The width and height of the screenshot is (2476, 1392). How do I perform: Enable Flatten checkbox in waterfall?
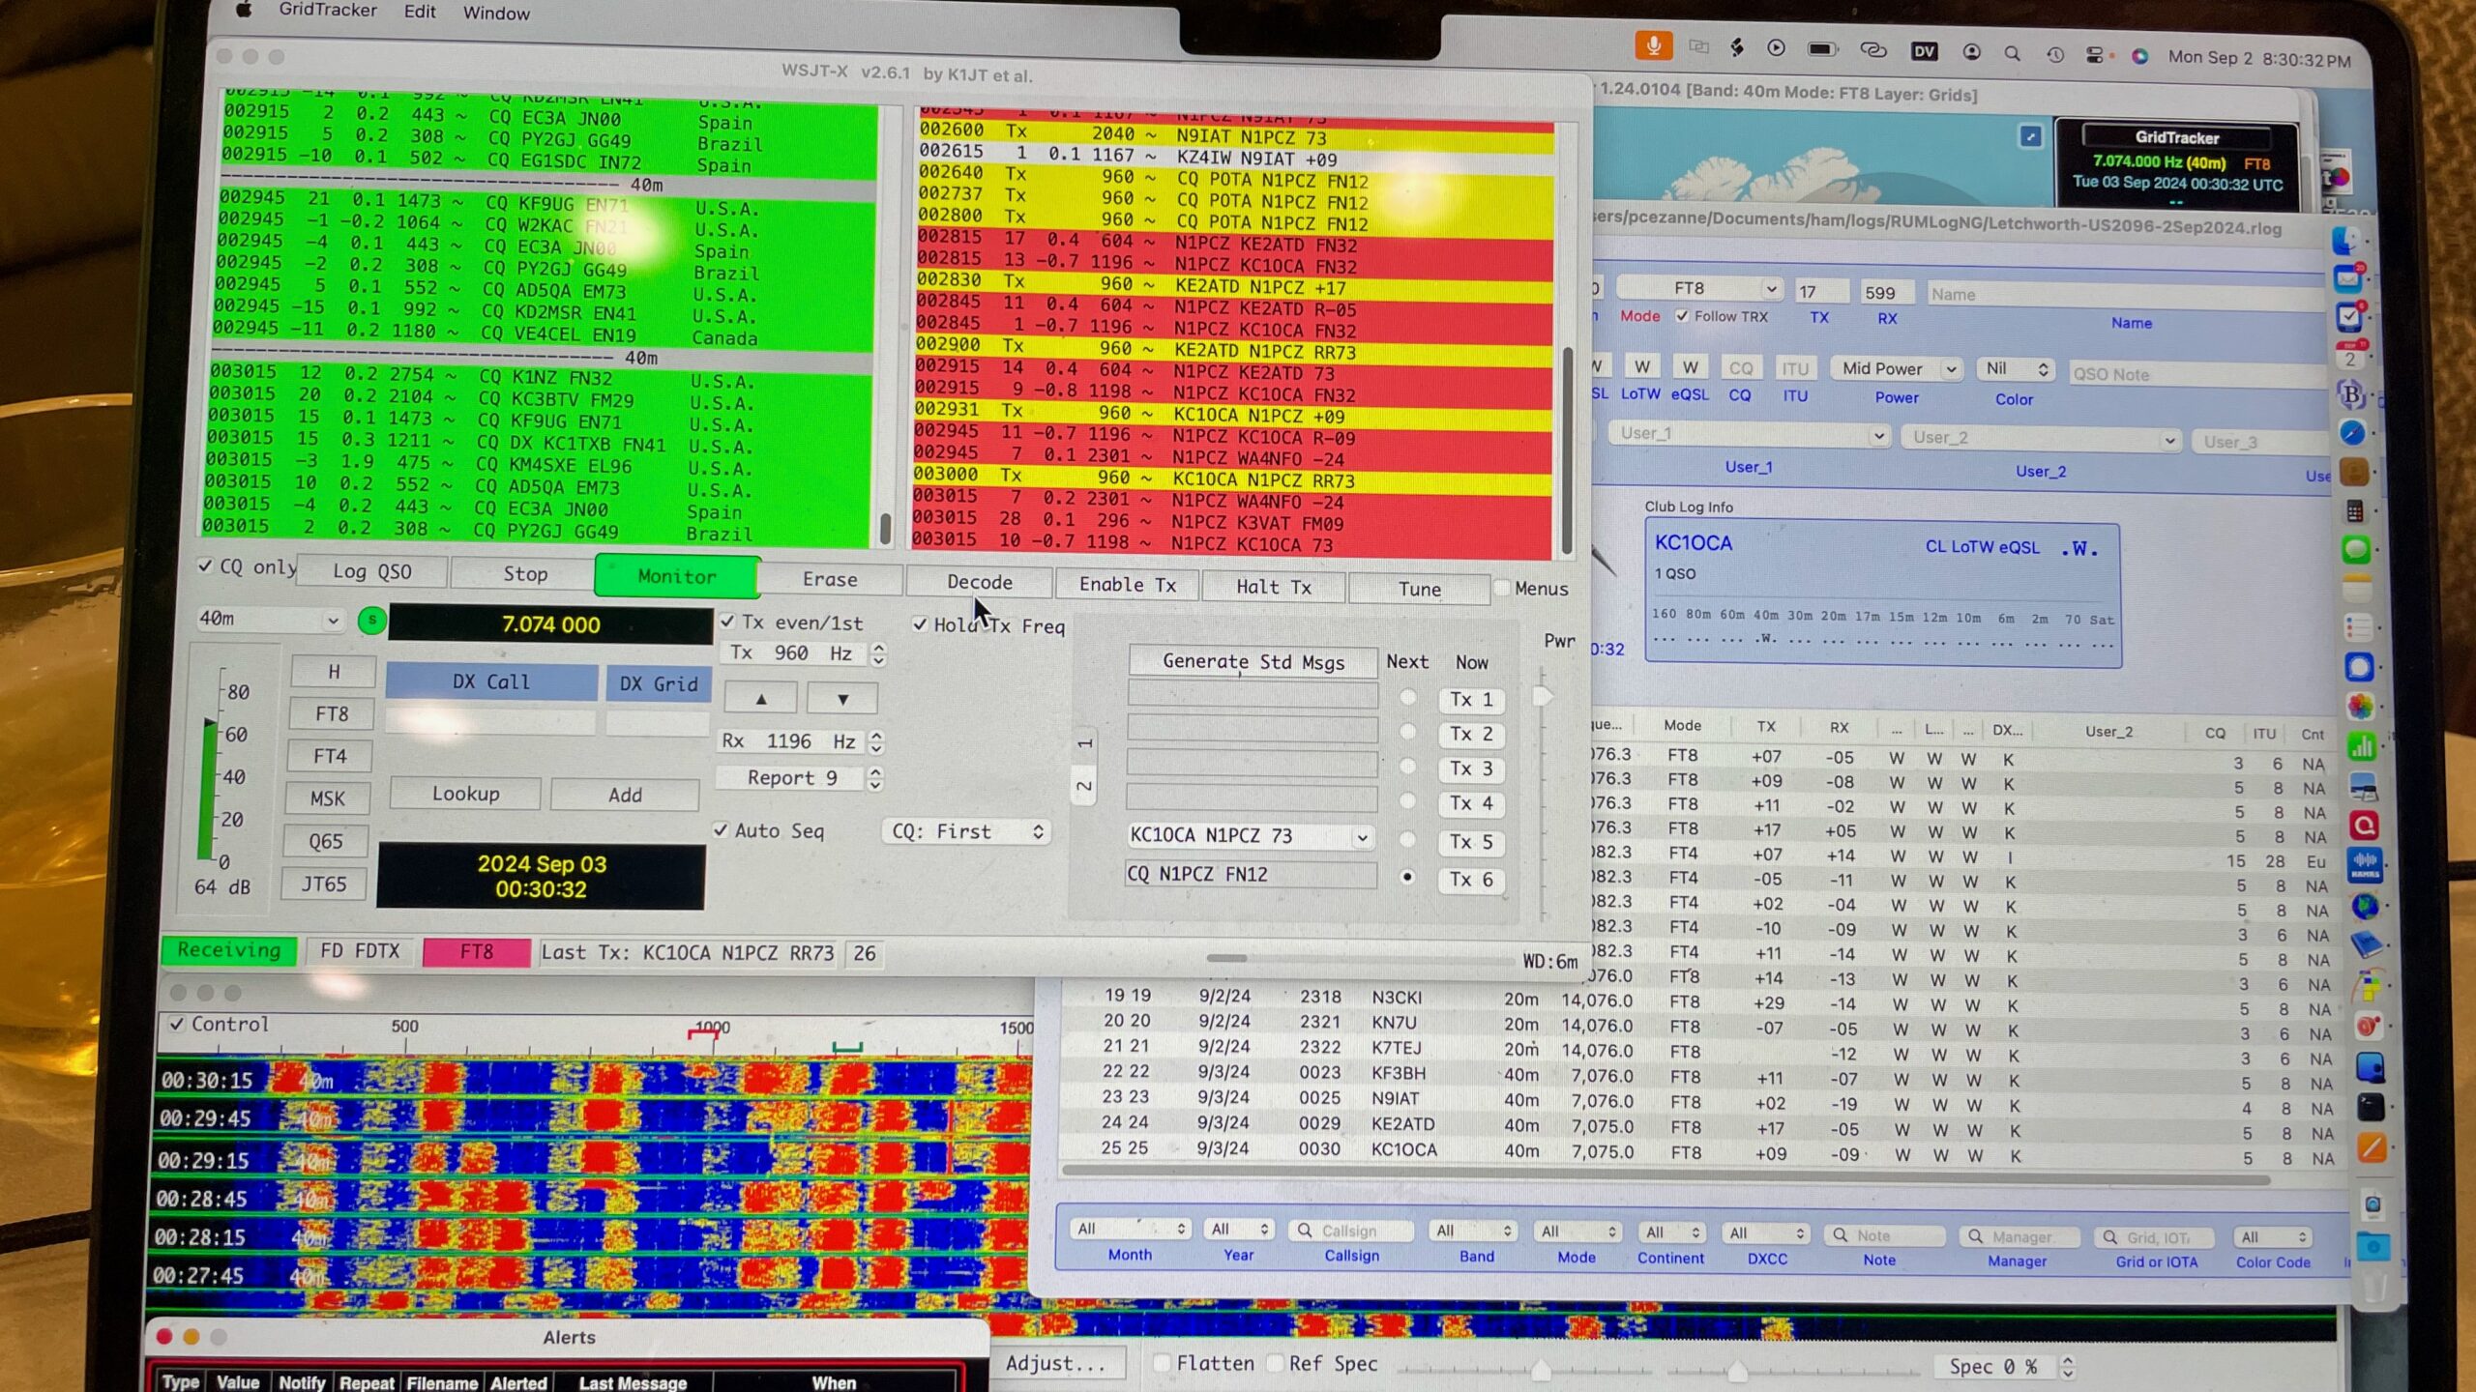coord(1162,1363)
